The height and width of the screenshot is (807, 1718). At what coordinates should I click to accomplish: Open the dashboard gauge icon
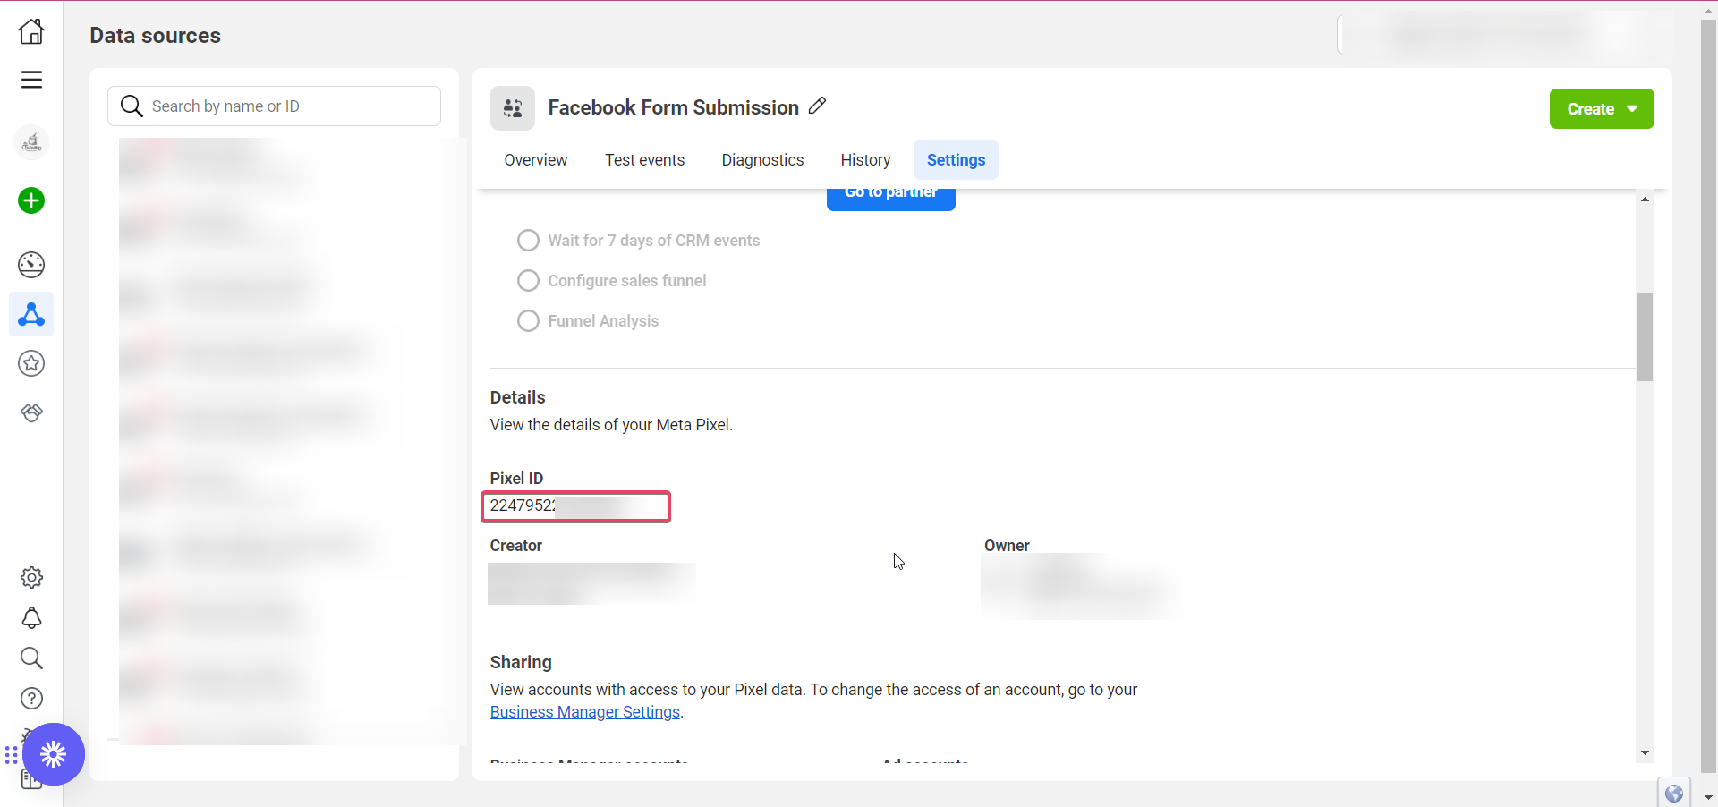point(31,265)
